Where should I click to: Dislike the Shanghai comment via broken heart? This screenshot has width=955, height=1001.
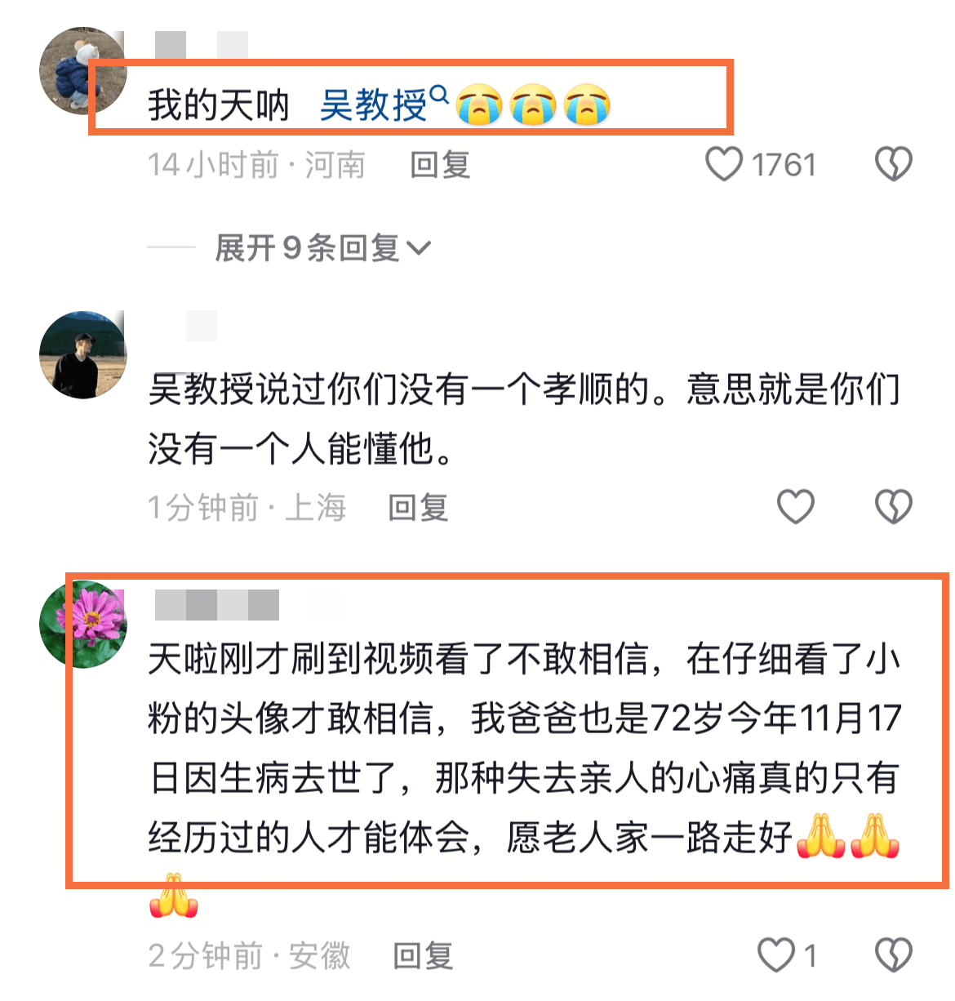(893, 507)
